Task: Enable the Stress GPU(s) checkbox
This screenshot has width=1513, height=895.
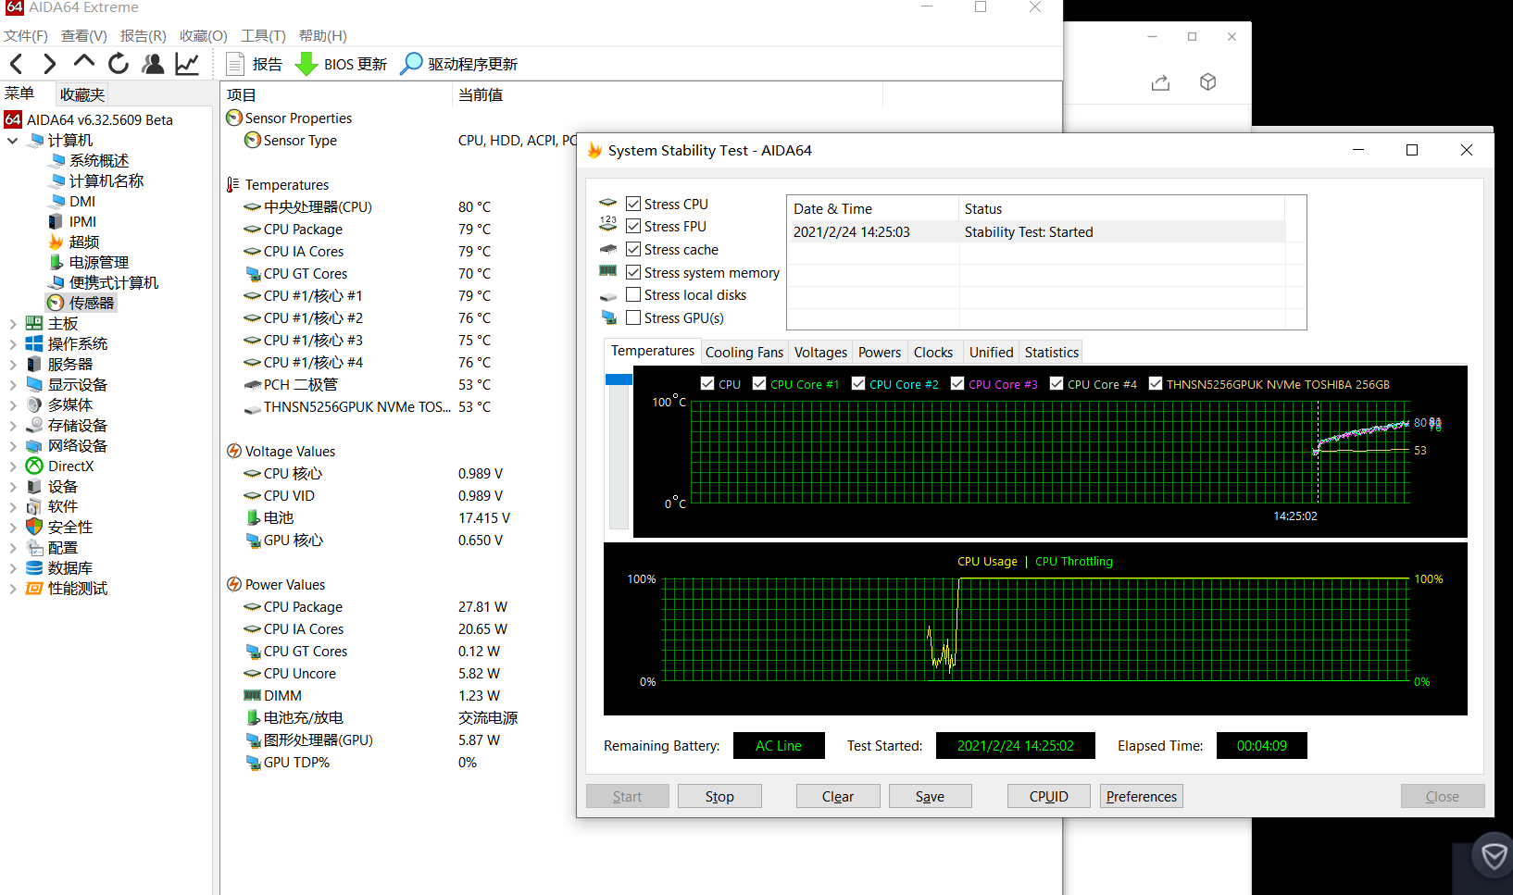Action: pos(633,317)
